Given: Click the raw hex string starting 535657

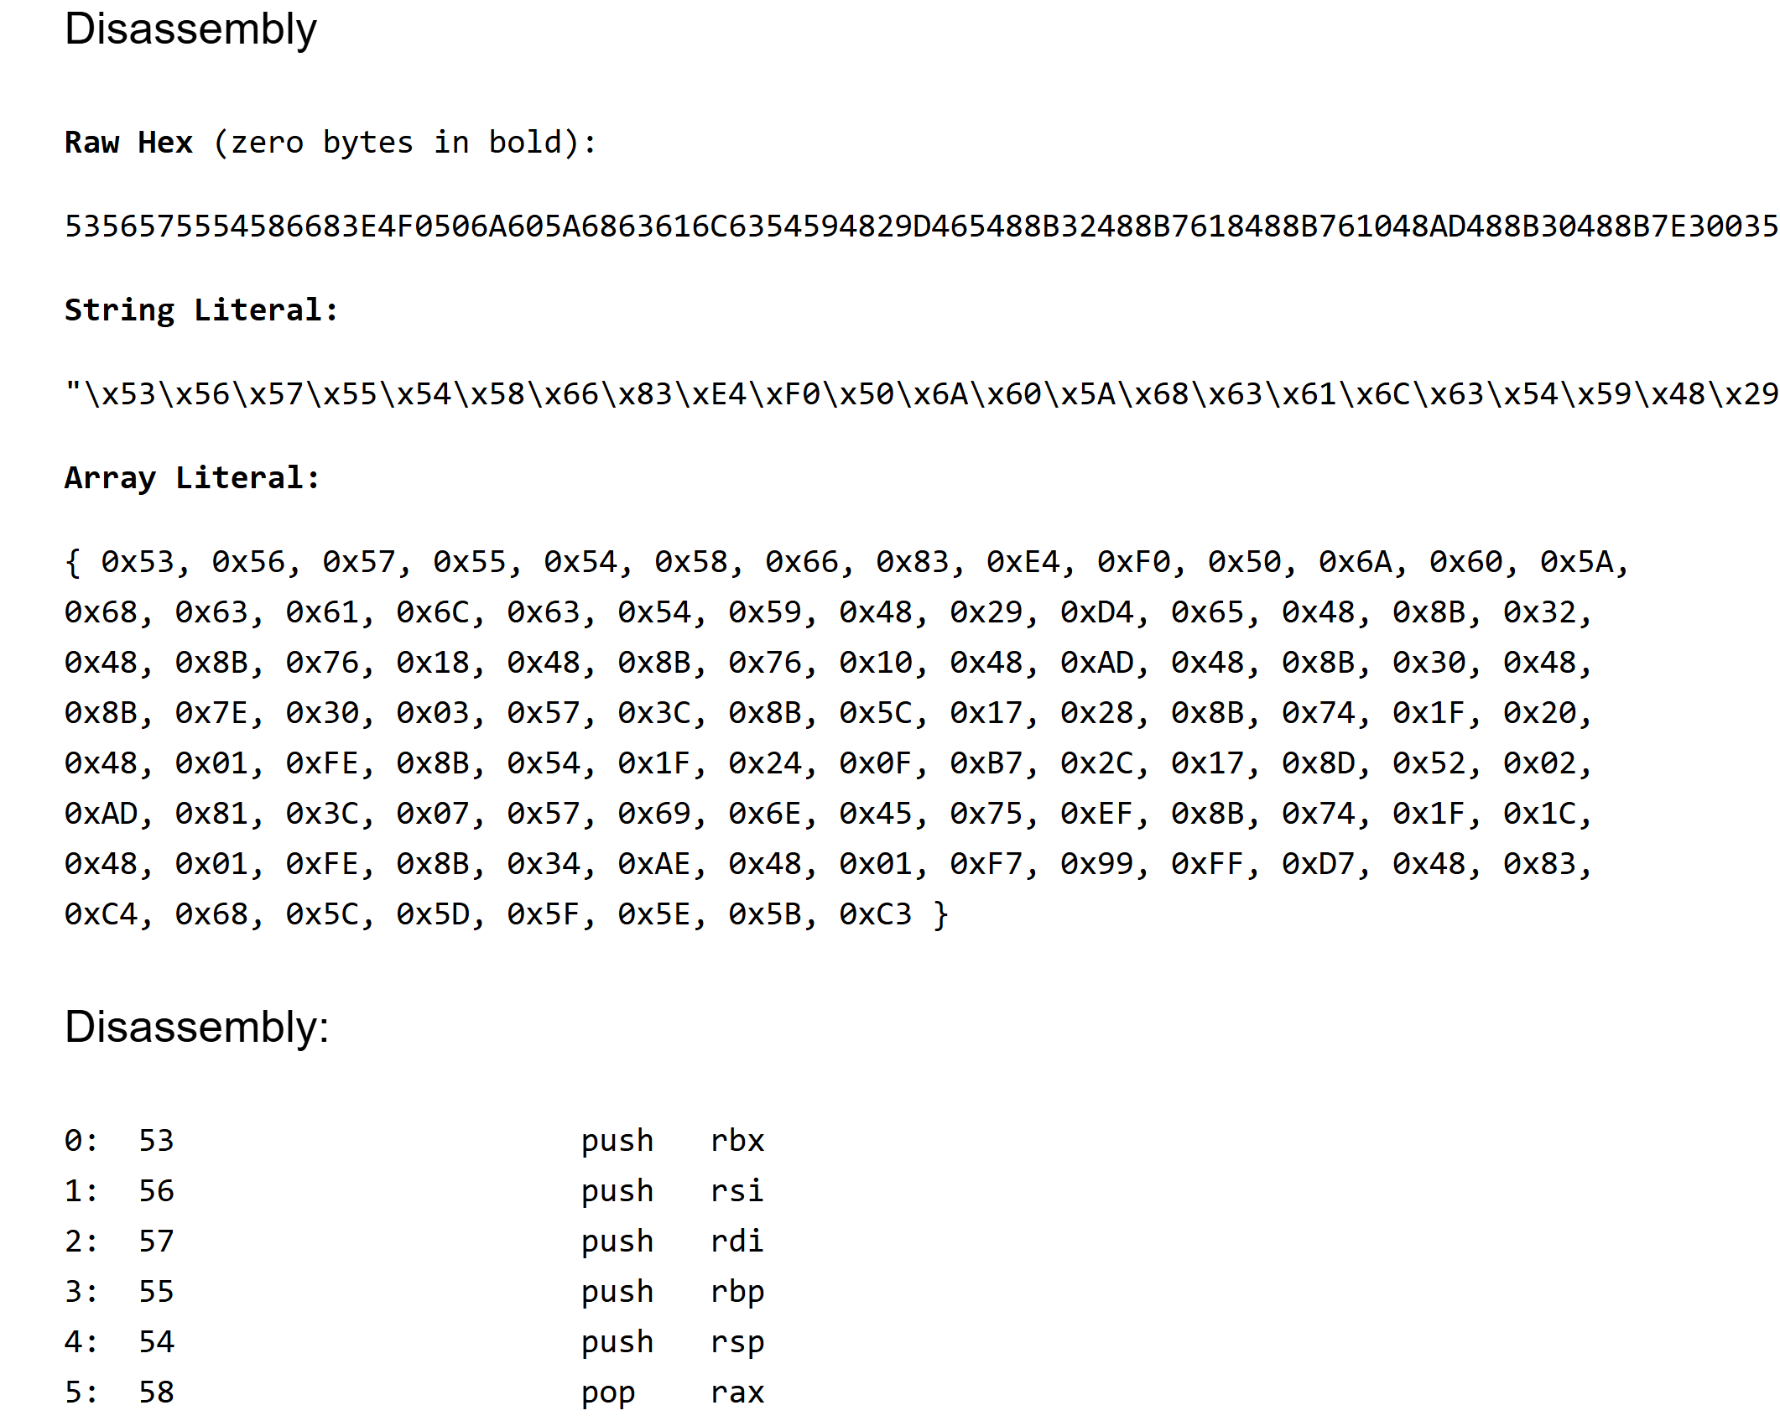Looking at the screenshot, I should 920,226.
